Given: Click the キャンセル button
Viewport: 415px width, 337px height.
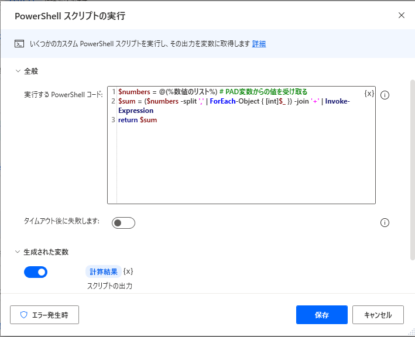Looking at the screenshot, I should (x=378, y=315).
